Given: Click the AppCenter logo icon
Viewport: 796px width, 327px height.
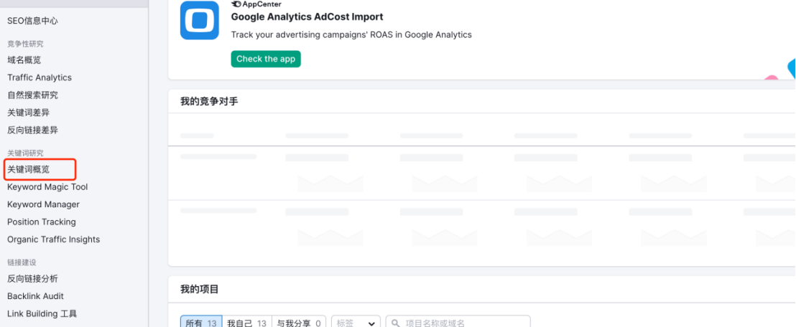Looking at the screenshot, I should tap(236, 4).
